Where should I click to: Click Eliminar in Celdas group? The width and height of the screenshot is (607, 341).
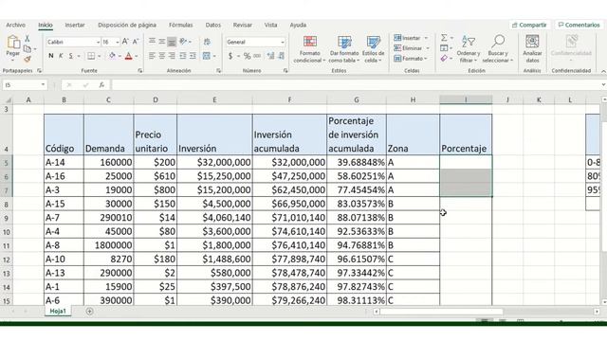[x=412, y=48]
